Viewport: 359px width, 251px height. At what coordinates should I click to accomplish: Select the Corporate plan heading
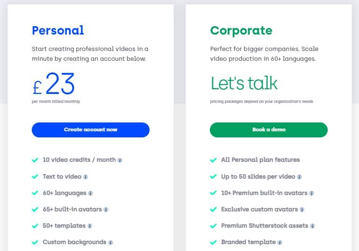pyautogui.click(x=241, y=31)
